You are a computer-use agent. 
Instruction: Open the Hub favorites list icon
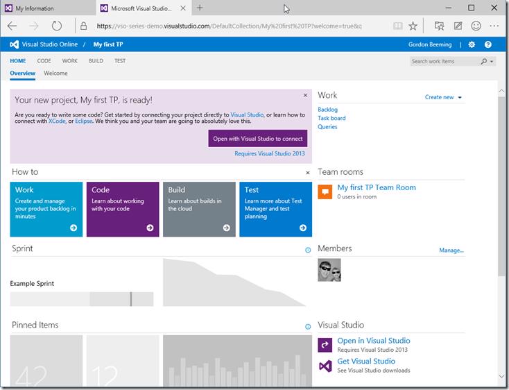(x=439, y=26)
